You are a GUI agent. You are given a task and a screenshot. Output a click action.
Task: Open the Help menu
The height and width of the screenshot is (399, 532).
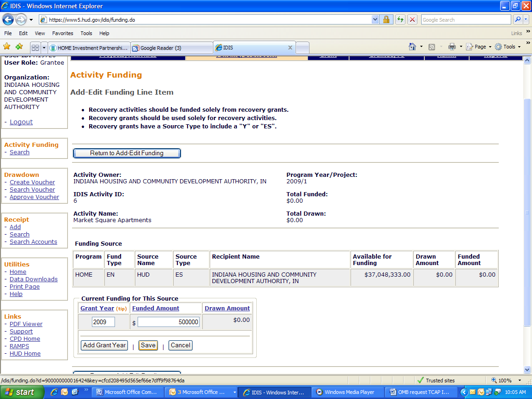pos(104,33)
